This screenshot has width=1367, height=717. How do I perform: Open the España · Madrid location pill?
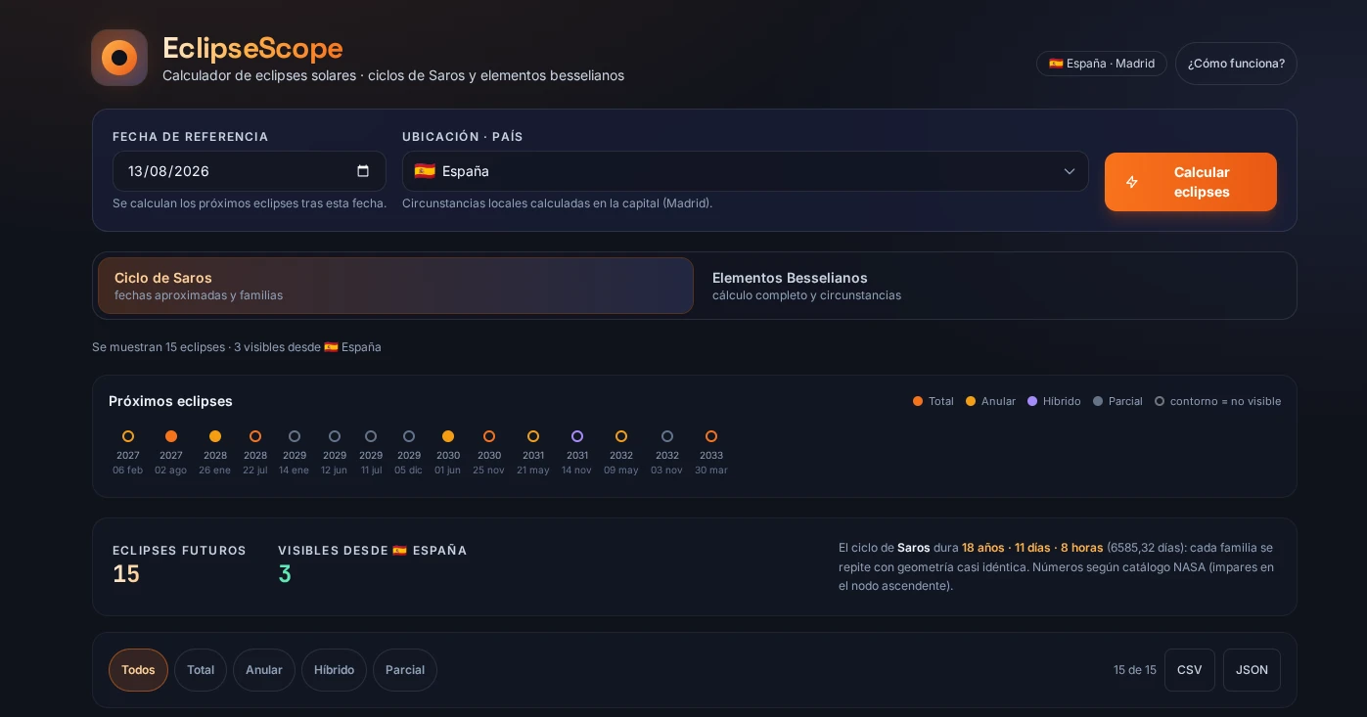tap(1102, 64)
